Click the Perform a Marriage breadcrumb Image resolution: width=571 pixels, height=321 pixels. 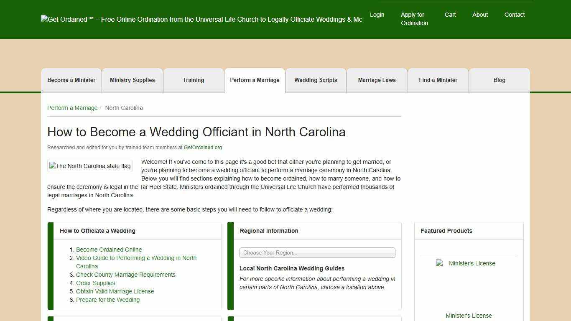click(72, 108)
